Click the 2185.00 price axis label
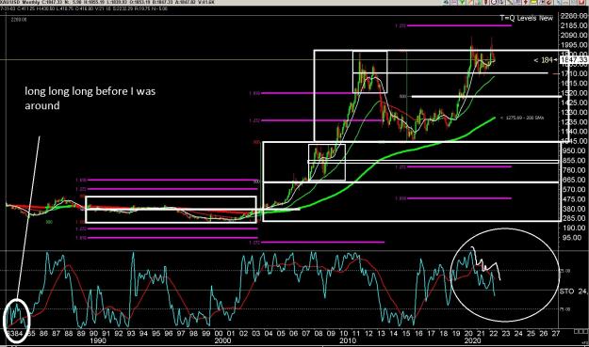The image size is (589, 347). pos(574,25)
